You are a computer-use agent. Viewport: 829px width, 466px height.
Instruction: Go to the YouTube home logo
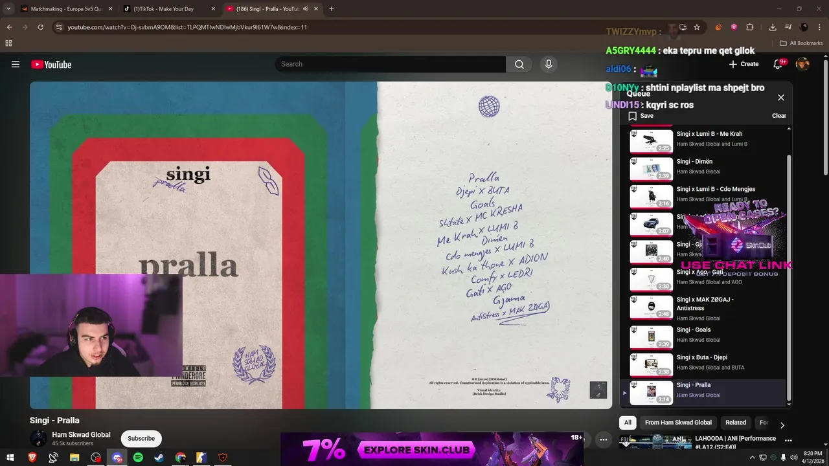[51, 64]
